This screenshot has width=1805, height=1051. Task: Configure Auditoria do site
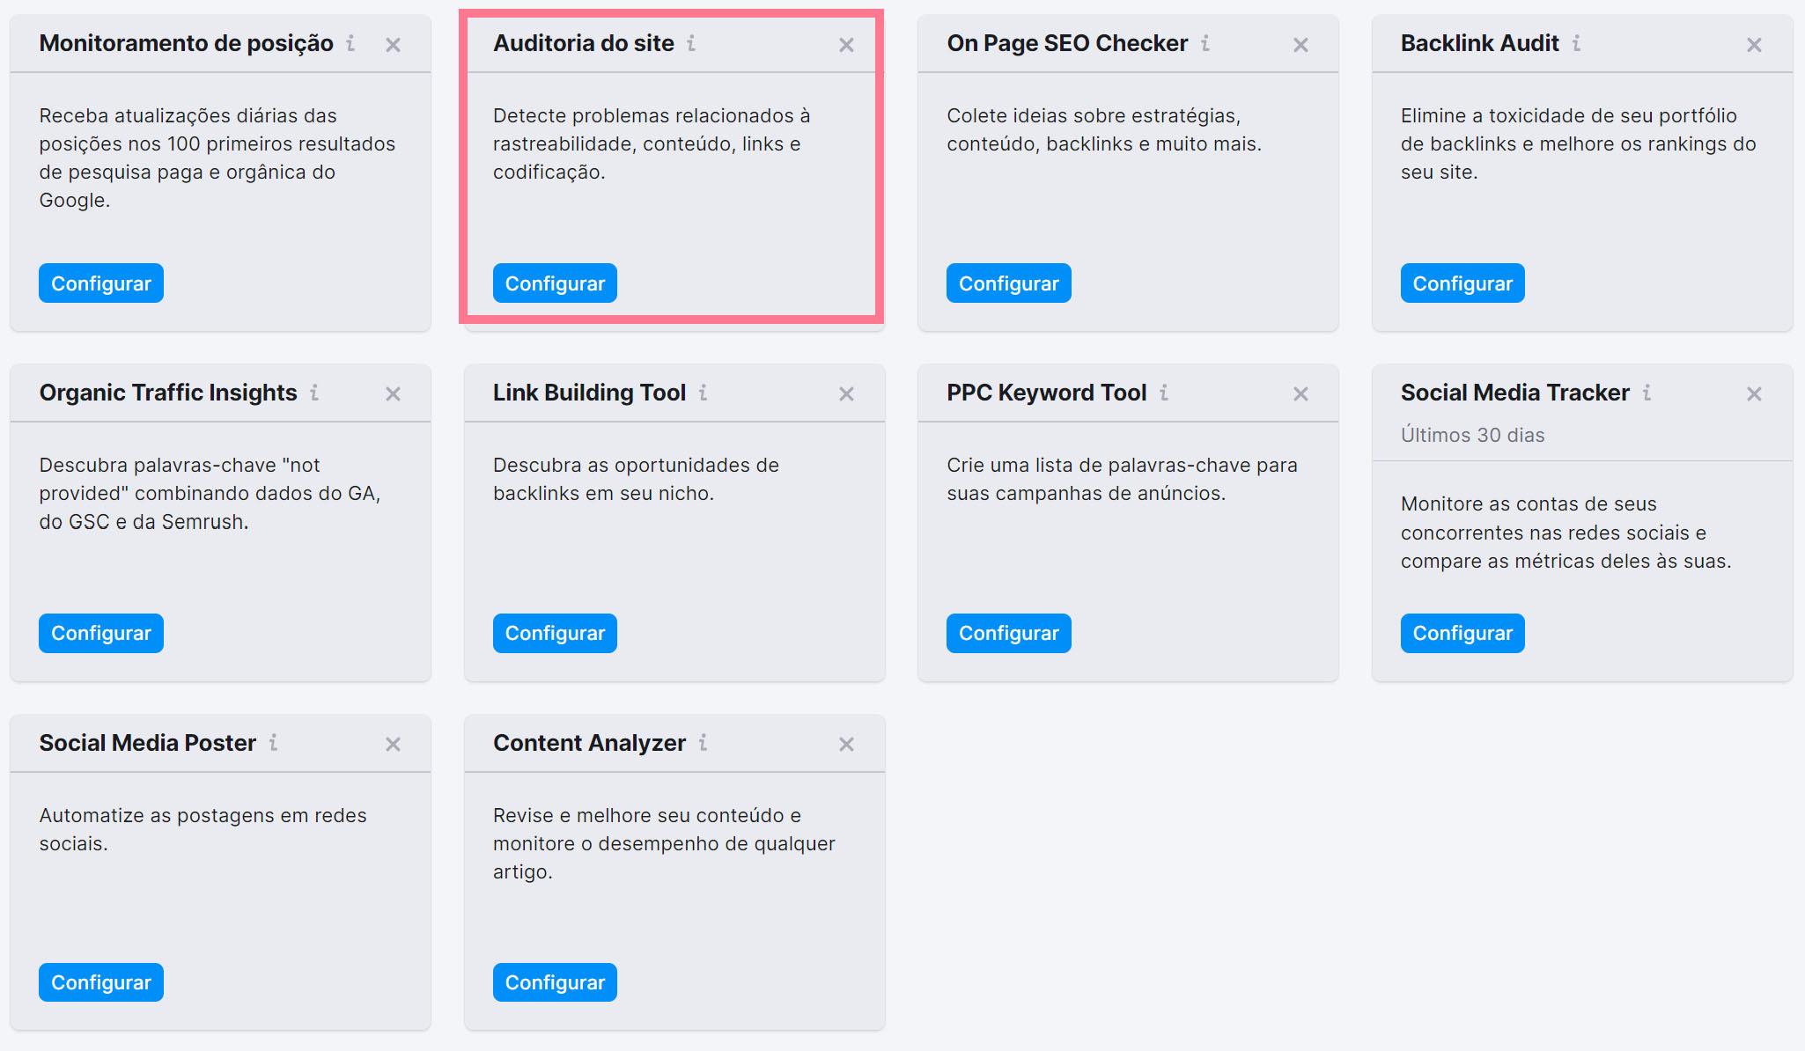point(554,283)
